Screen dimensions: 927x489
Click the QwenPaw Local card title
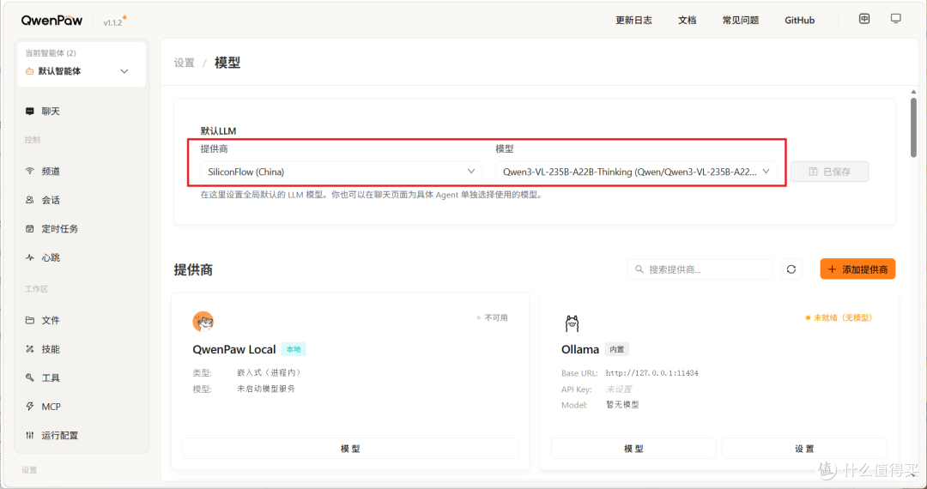point(234,349)
